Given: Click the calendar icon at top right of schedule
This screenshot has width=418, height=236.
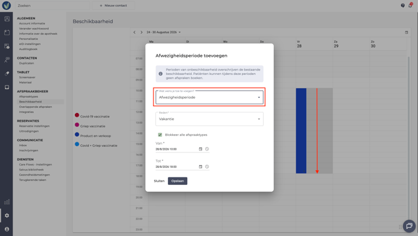Looking at the screenshot, I should [407, 32].
